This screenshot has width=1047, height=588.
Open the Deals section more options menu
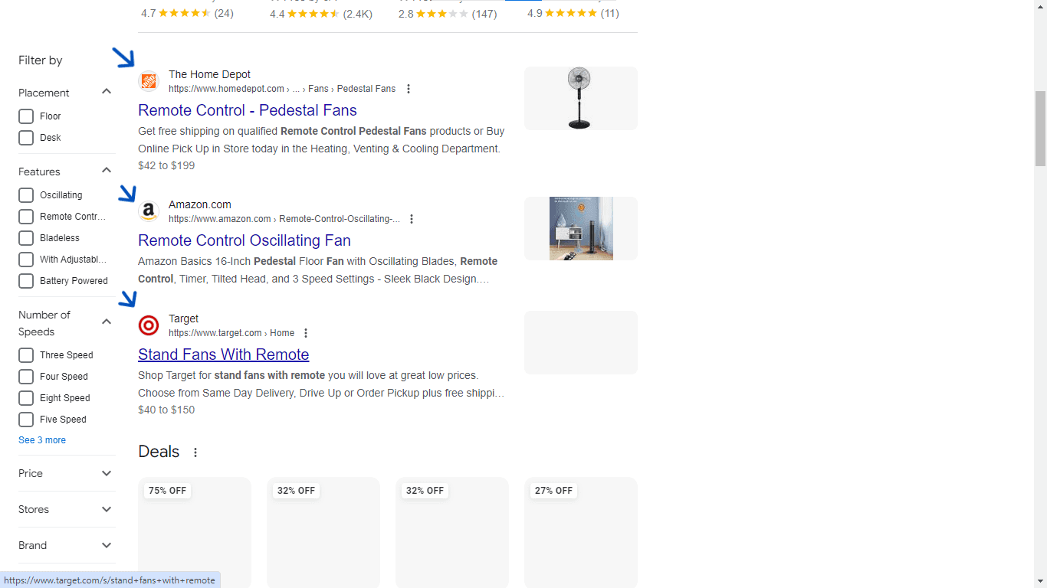[x=195, y=452]
